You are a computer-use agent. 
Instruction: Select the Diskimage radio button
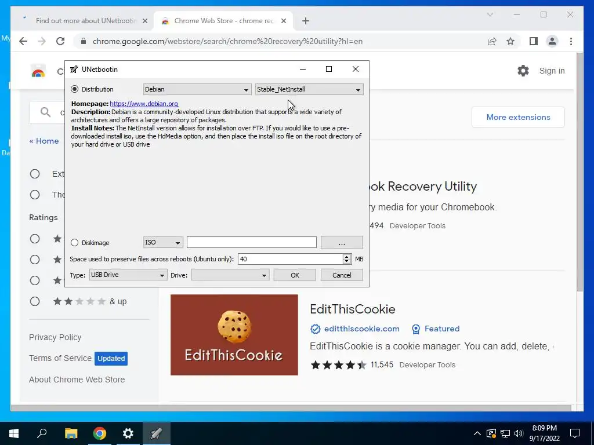[x=75, y=243]
